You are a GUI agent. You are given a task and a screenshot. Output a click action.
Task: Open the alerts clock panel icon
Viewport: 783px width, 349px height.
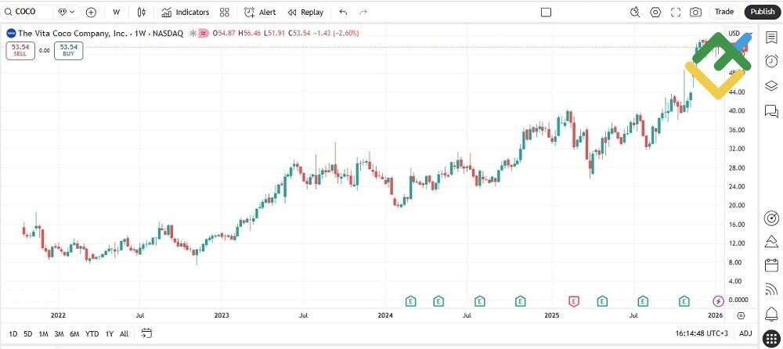pos(771,61)
